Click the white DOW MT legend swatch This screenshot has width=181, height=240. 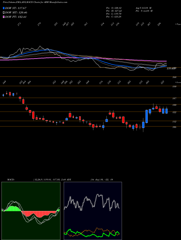(4, 12)
